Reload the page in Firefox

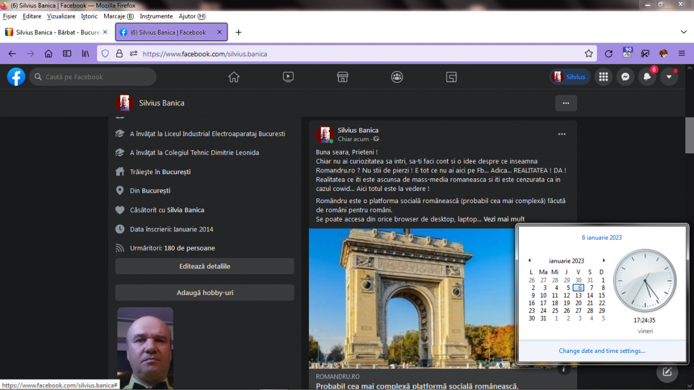(x=608, y=54)
